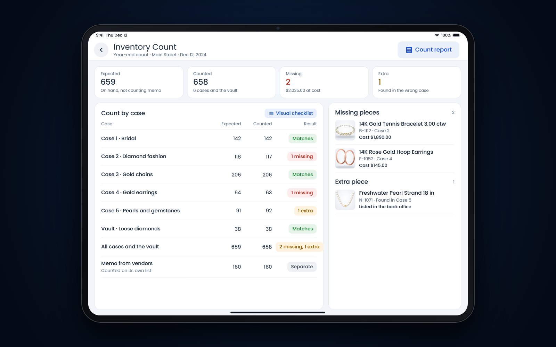Click Cost $1,890.00 on the bracelet

tap(375, 137)
